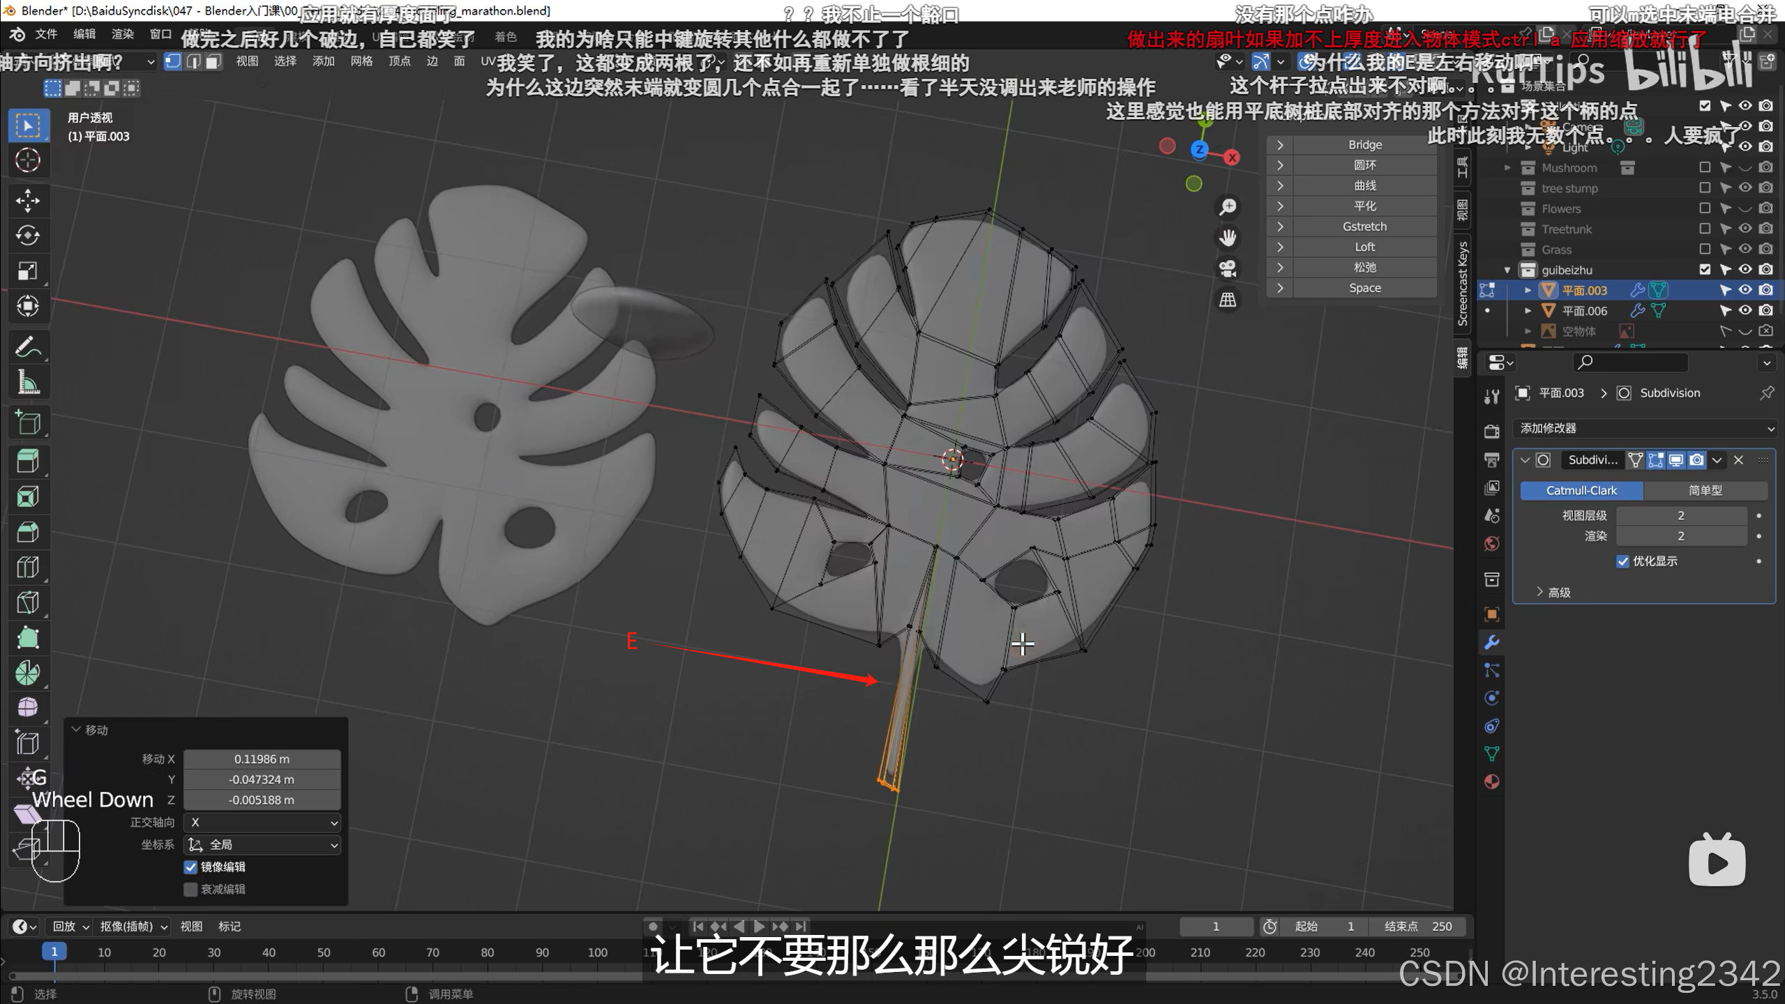Select the Move tool in toolbar

click(x=28, y=201)
